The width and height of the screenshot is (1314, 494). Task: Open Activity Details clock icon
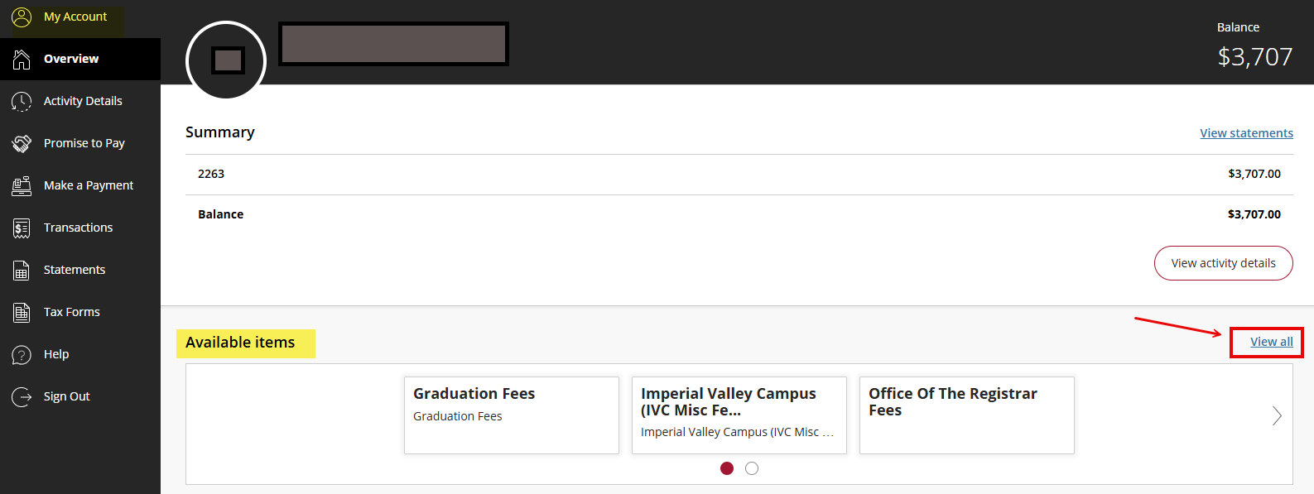coord(22,101)
